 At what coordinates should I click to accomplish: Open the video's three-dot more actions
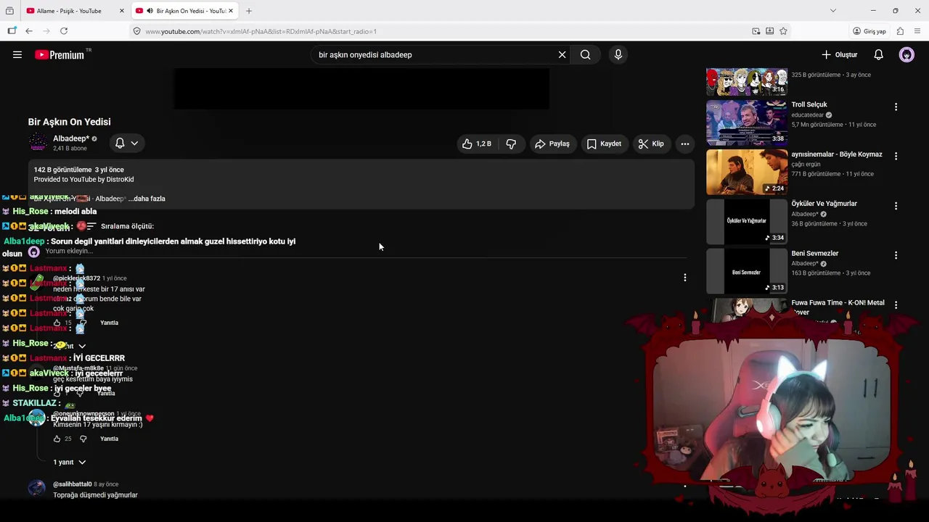[x=684, y=144]
